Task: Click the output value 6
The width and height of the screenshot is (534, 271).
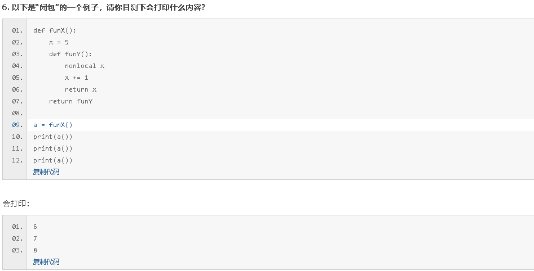Action: (35, 227)
